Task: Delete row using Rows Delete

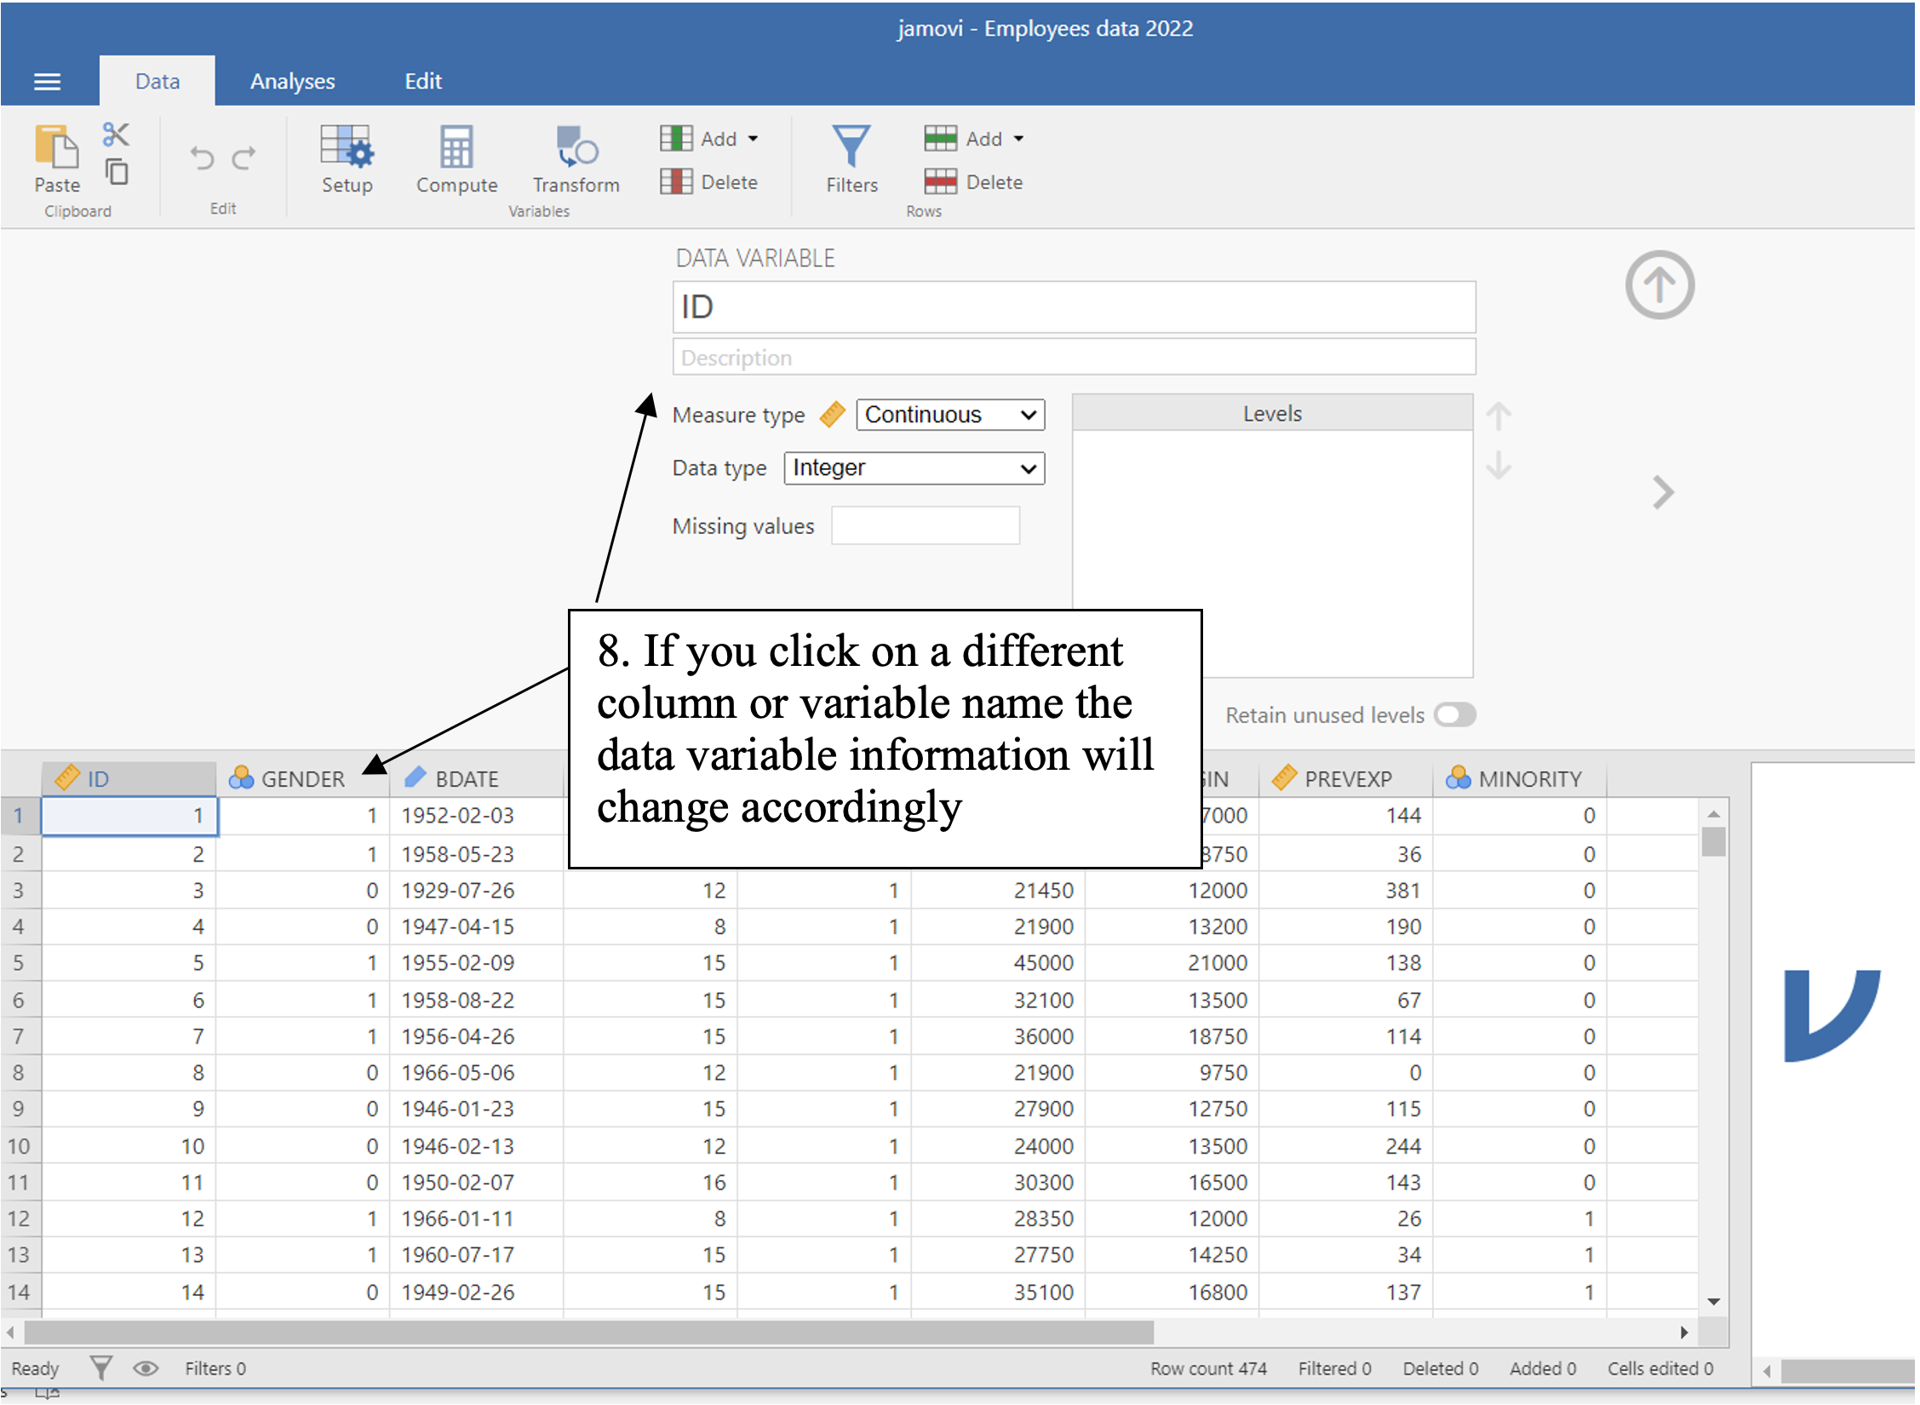Action: tap(974, 181)
